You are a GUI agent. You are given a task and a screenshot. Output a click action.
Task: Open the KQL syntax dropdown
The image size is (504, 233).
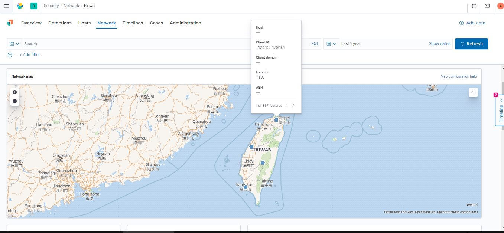[315, 43]
